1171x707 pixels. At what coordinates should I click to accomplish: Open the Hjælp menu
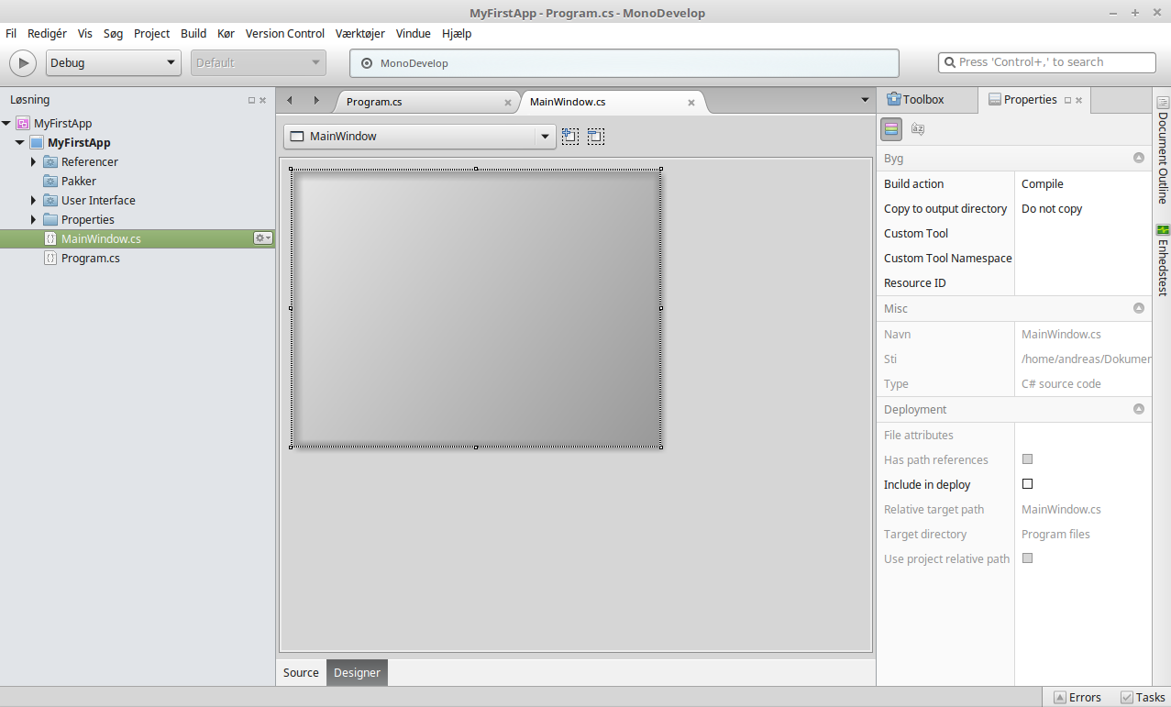[x=457, y=33]
